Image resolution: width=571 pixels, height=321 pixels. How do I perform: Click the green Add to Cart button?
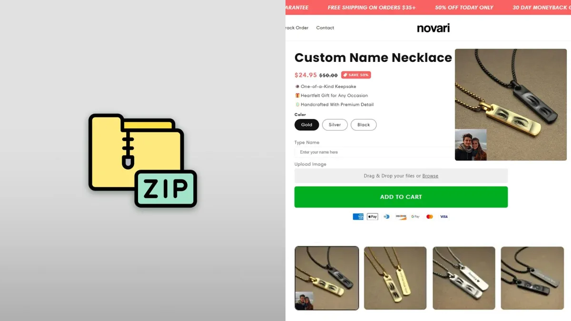[x=401, y=197]
